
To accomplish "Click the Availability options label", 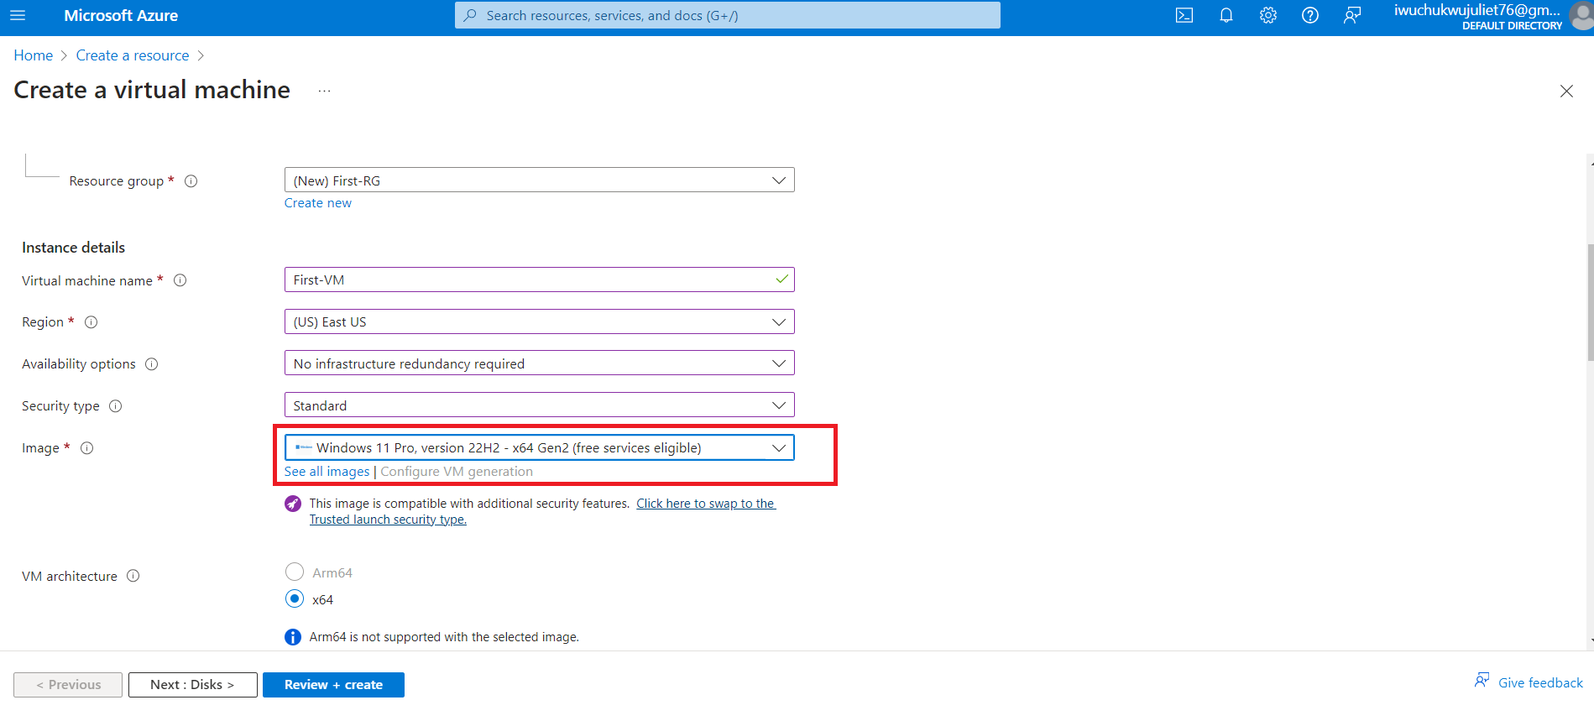I will 79,364.
